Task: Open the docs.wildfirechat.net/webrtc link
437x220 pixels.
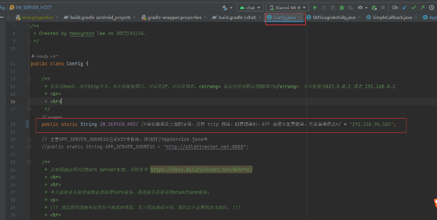Action: click(201, 170)
